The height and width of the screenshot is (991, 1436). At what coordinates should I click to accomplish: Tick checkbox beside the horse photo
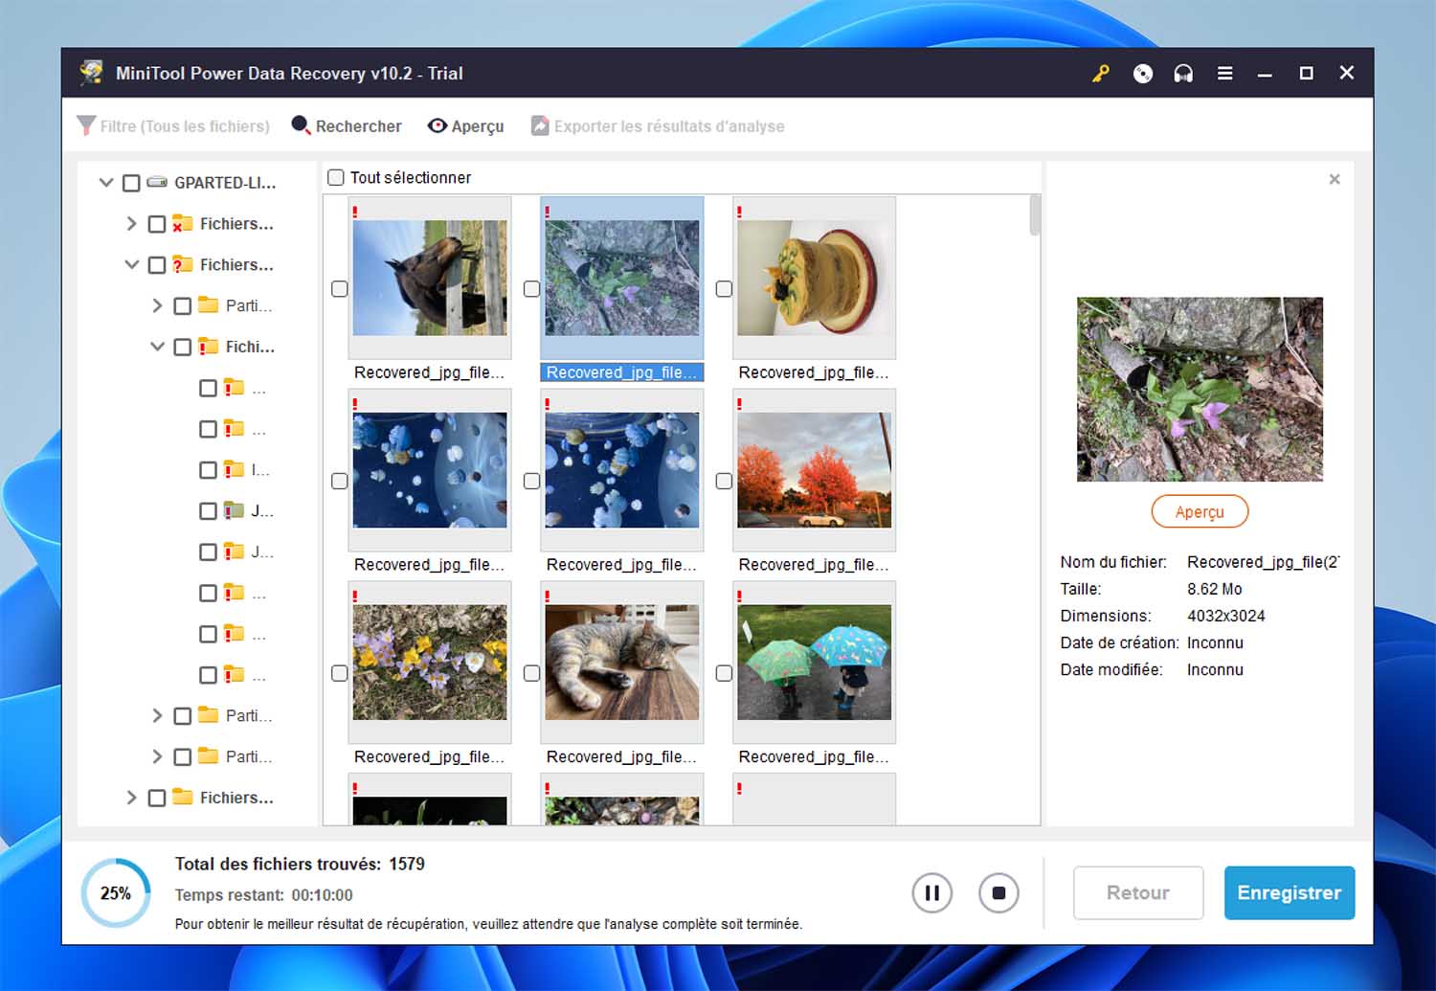point(339,288)
